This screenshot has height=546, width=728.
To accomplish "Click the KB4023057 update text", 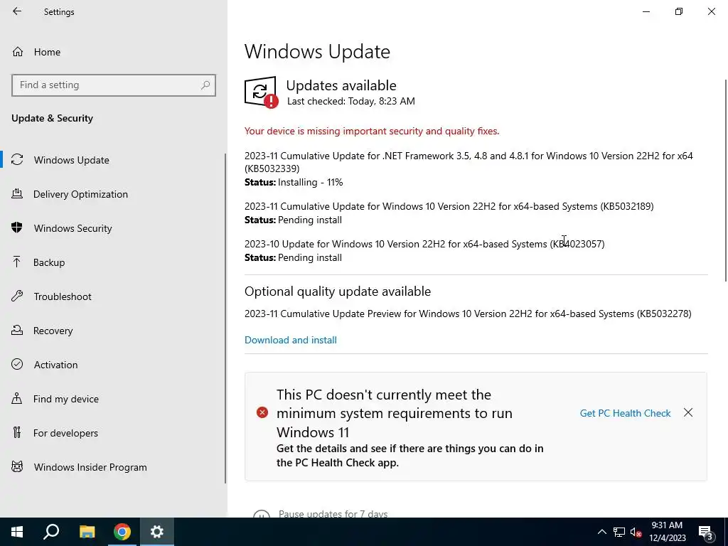I will [x=424, y=244].
